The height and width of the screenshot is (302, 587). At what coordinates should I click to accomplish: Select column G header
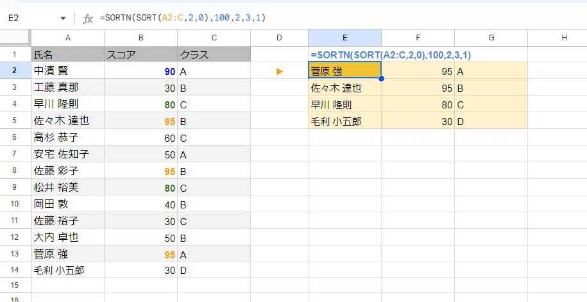491,37
